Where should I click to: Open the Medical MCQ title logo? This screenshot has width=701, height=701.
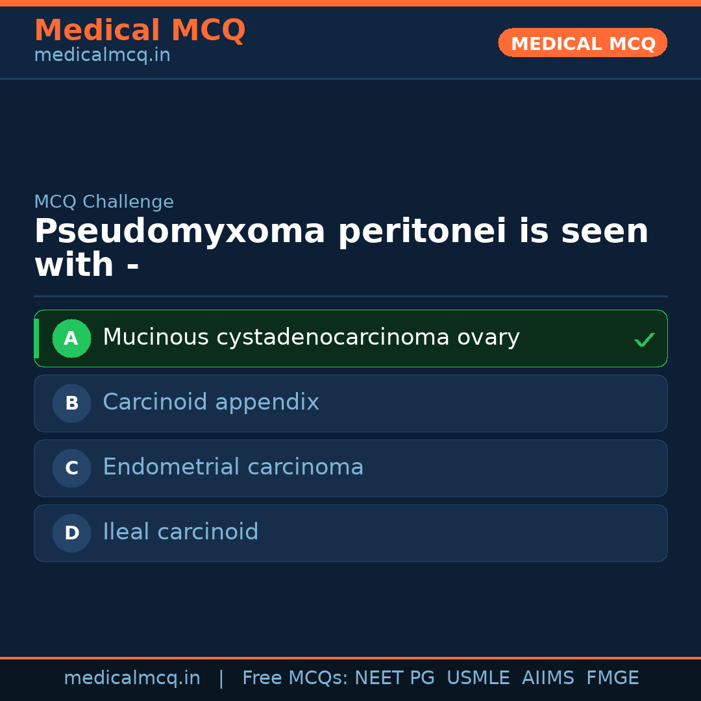(x=140, y=31)
